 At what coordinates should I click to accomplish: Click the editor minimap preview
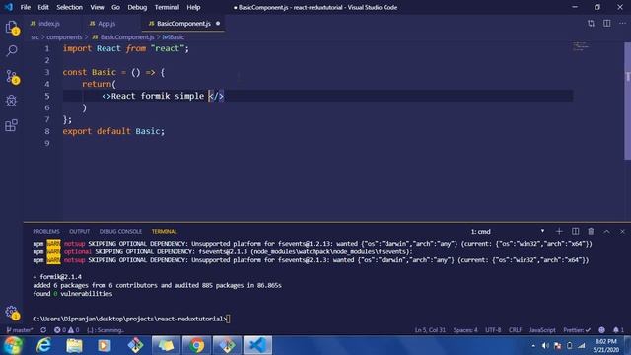coord(580,46)
